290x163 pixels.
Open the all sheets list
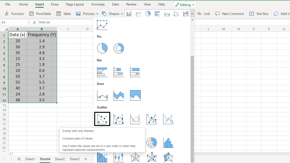[19, 159]
